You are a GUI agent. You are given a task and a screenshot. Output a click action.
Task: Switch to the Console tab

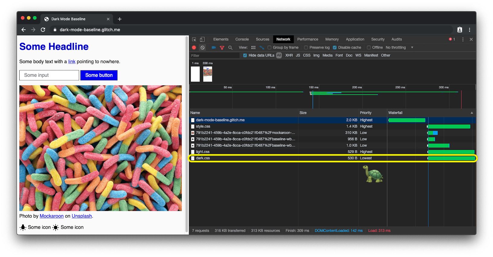(x=242, y=39)
